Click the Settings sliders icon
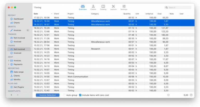This screenshot has height=107, width=200. [x=124, y=6]
